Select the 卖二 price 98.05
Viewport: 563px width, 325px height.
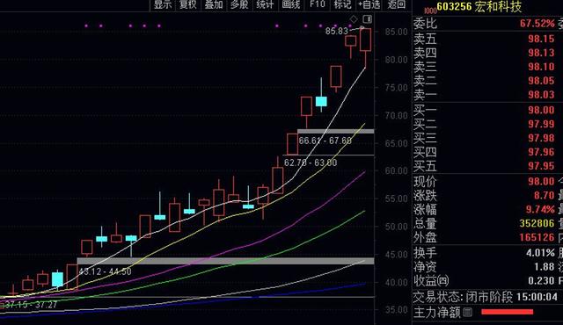click(541, 81)
